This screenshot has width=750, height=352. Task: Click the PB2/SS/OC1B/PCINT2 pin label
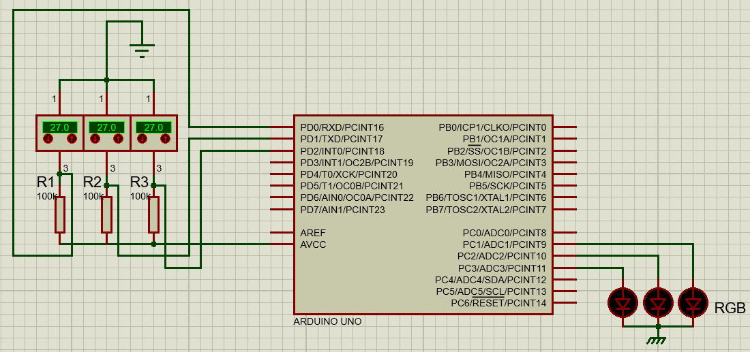pyautogui.click(x=497, y=151)
